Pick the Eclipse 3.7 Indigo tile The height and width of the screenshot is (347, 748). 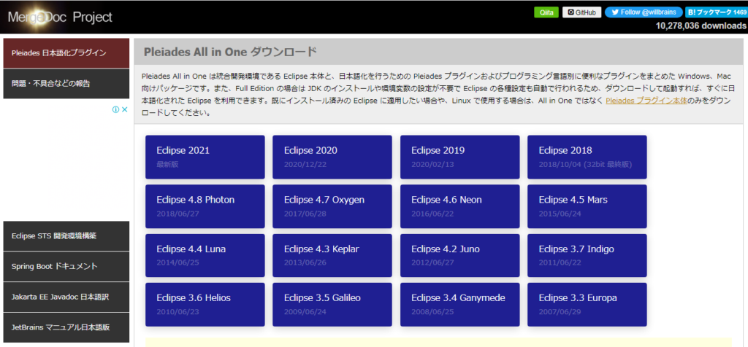587,256
